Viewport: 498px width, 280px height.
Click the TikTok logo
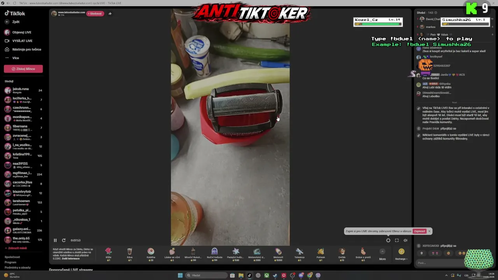[15, 13]
